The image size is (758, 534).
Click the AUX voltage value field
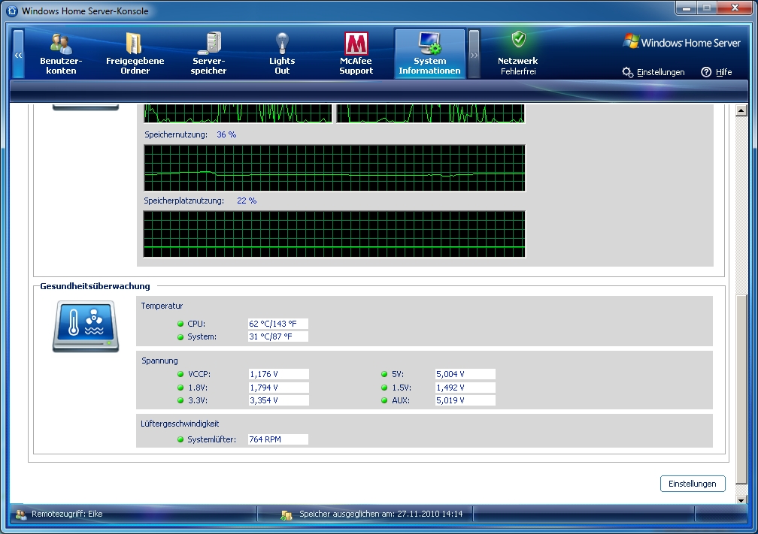click(x=465, y=400)
